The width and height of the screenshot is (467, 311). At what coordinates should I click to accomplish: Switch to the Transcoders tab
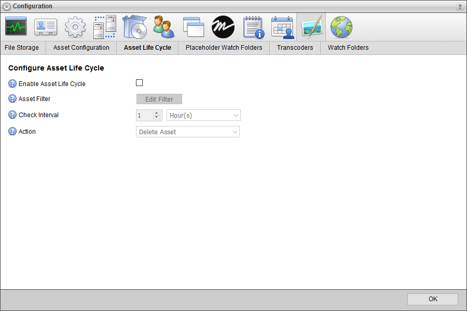click(294, 47)
